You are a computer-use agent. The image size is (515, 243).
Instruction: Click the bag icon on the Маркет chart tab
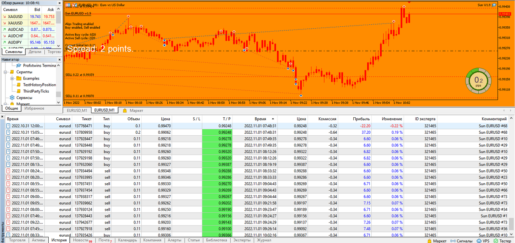(x=125, y=111)
